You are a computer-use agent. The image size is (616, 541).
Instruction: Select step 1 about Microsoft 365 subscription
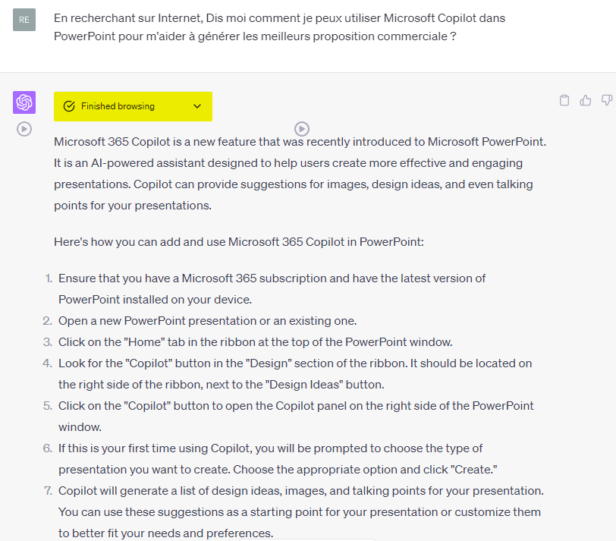(272, 288)
